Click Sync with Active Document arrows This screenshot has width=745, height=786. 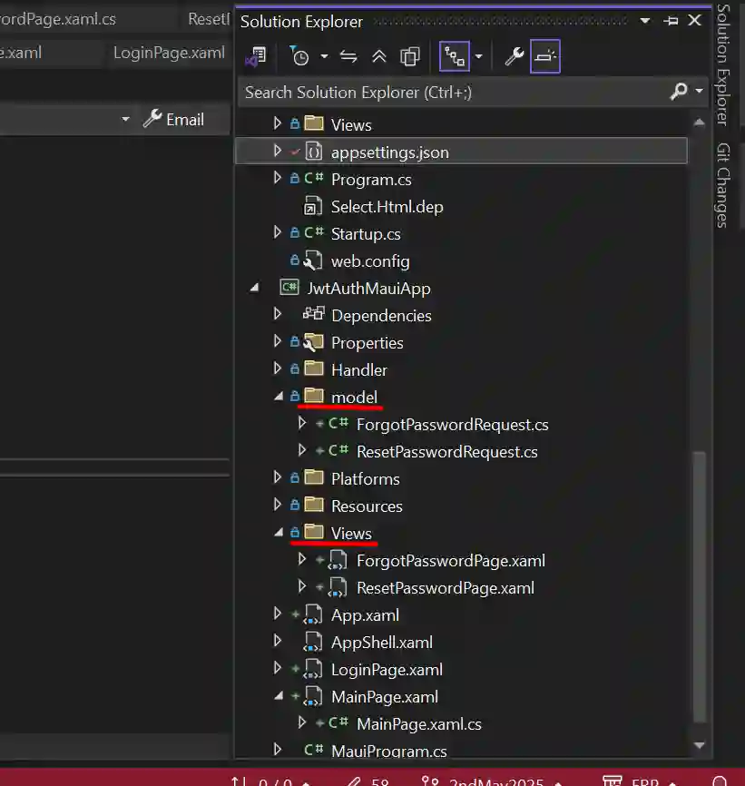click(x=348, y=56)
